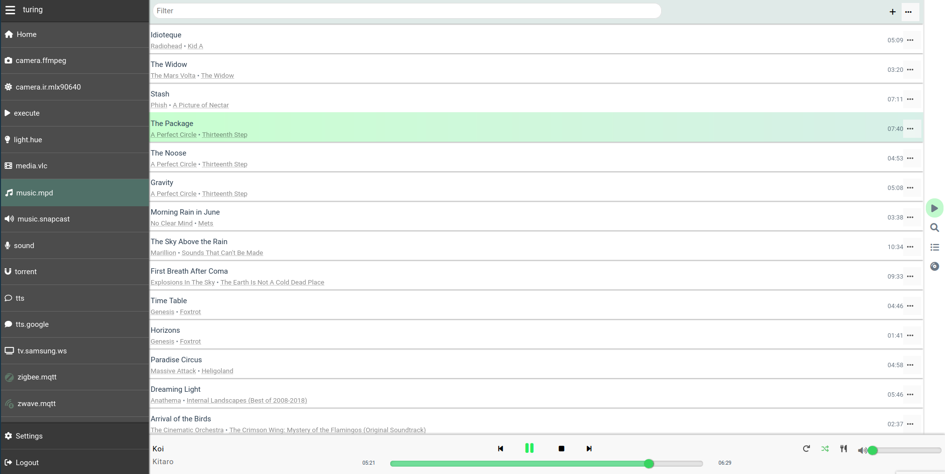The height and width of the screenshot is (474, 945).
Task: Open the overflow menu at the top right
Action: coord(909,11)
